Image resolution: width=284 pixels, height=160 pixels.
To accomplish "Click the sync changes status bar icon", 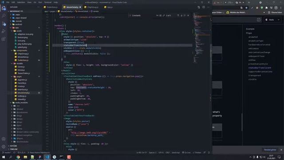I will point(14,152).
